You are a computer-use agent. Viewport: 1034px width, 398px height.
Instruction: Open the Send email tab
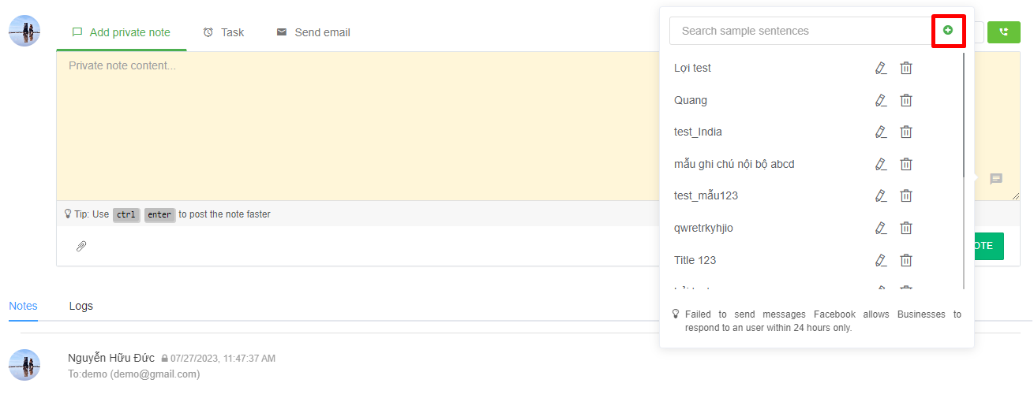click(x=313, y=32)
